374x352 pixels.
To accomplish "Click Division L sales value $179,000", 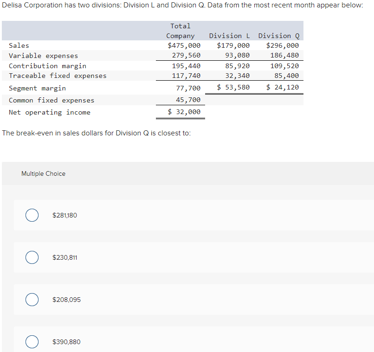I will [x=233, y=45].
